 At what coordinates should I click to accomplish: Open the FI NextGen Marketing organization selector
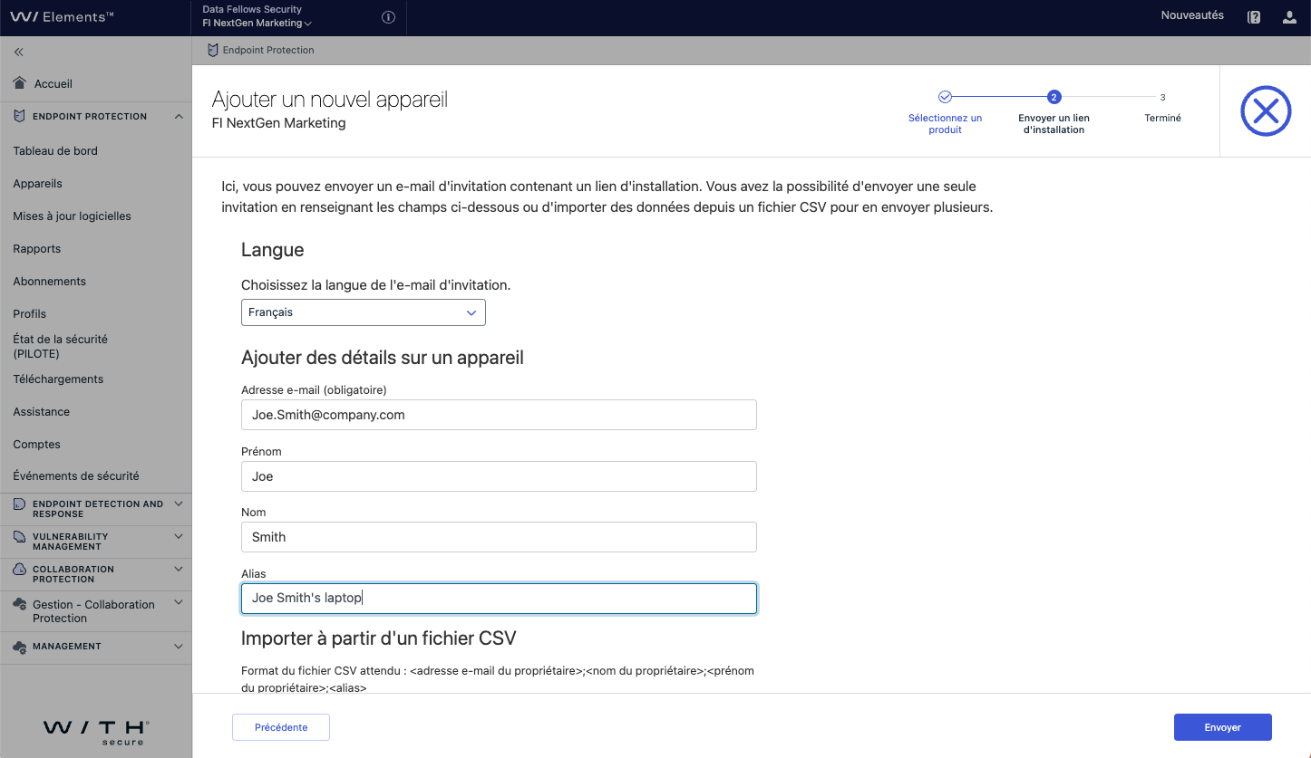click(257, 24)
